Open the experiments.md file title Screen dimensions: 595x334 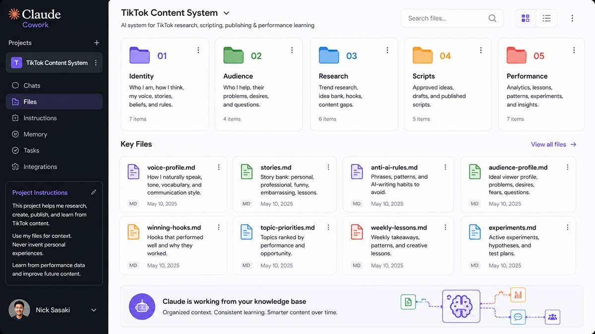click(512, 228)
